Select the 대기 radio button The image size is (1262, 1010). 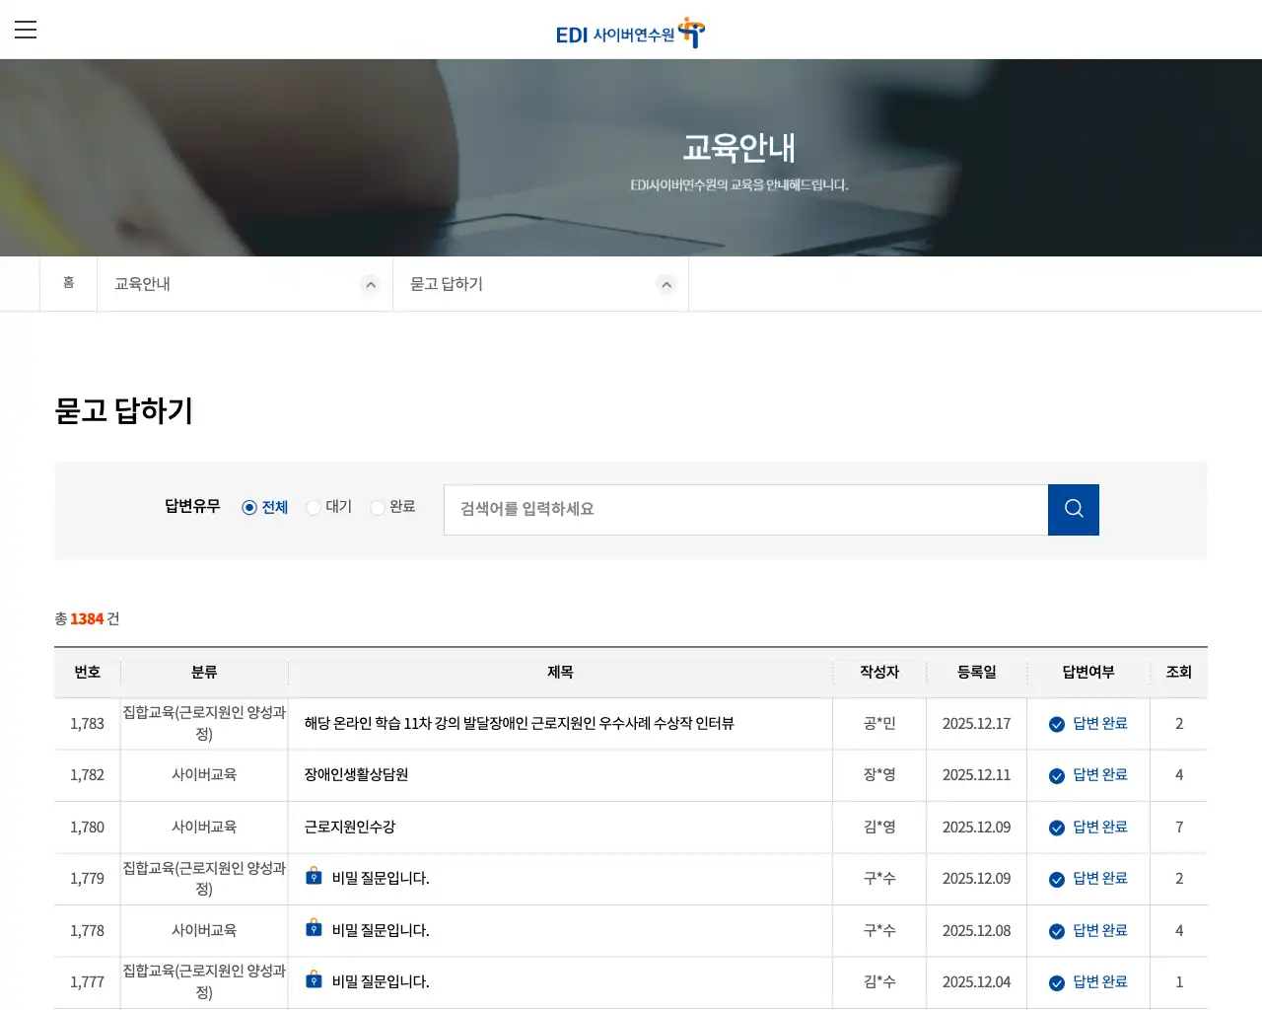click(x=313, y=507)
